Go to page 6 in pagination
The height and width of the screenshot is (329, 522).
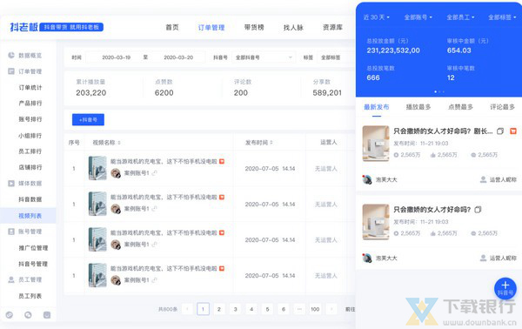284,309
